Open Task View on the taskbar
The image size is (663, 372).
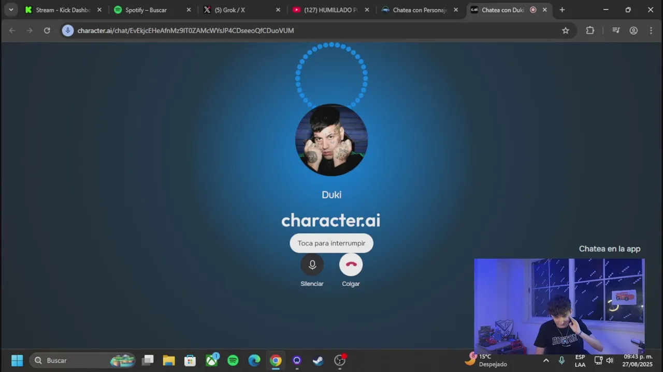148,360
